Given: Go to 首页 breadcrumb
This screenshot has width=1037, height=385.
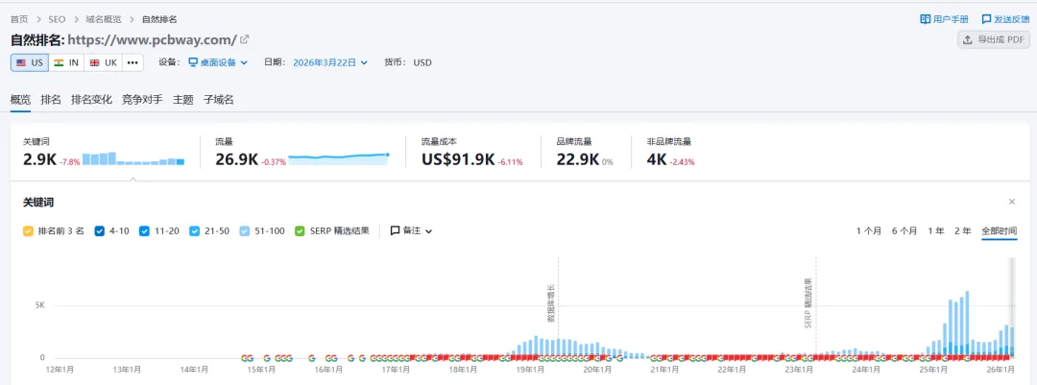Looking at the screenshot, I should (x=19, y=19).
